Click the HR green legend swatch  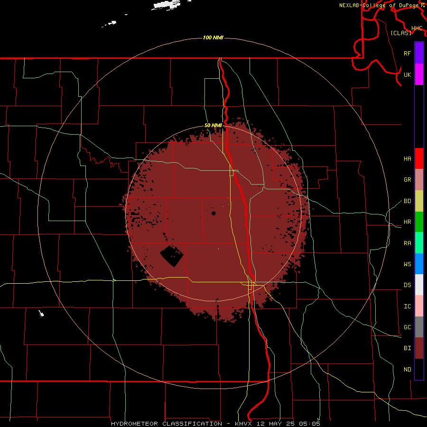point(419,222)
